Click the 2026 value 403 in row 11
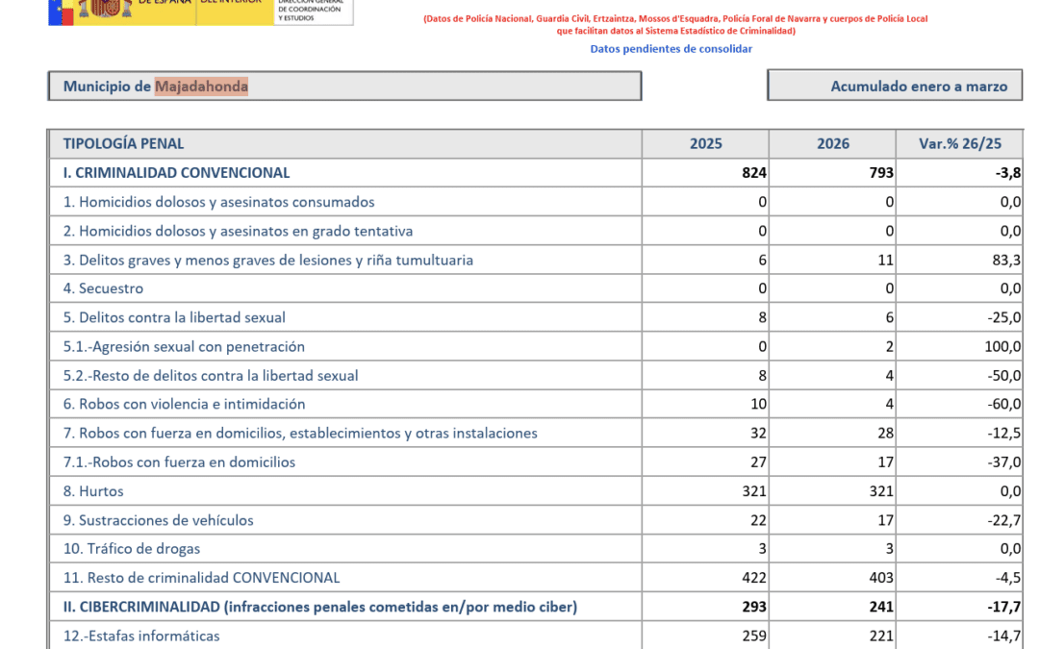Image resolution: width=1039 pixels, height=649 pixels. (x=882, y=578)
